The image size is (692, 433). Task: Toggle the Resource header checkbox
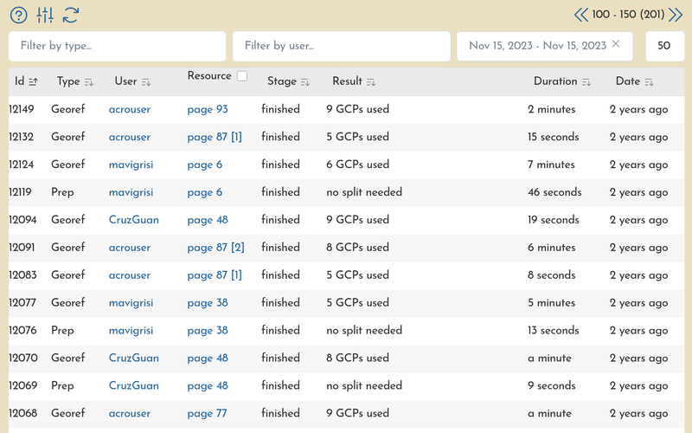tap(242, 76)
